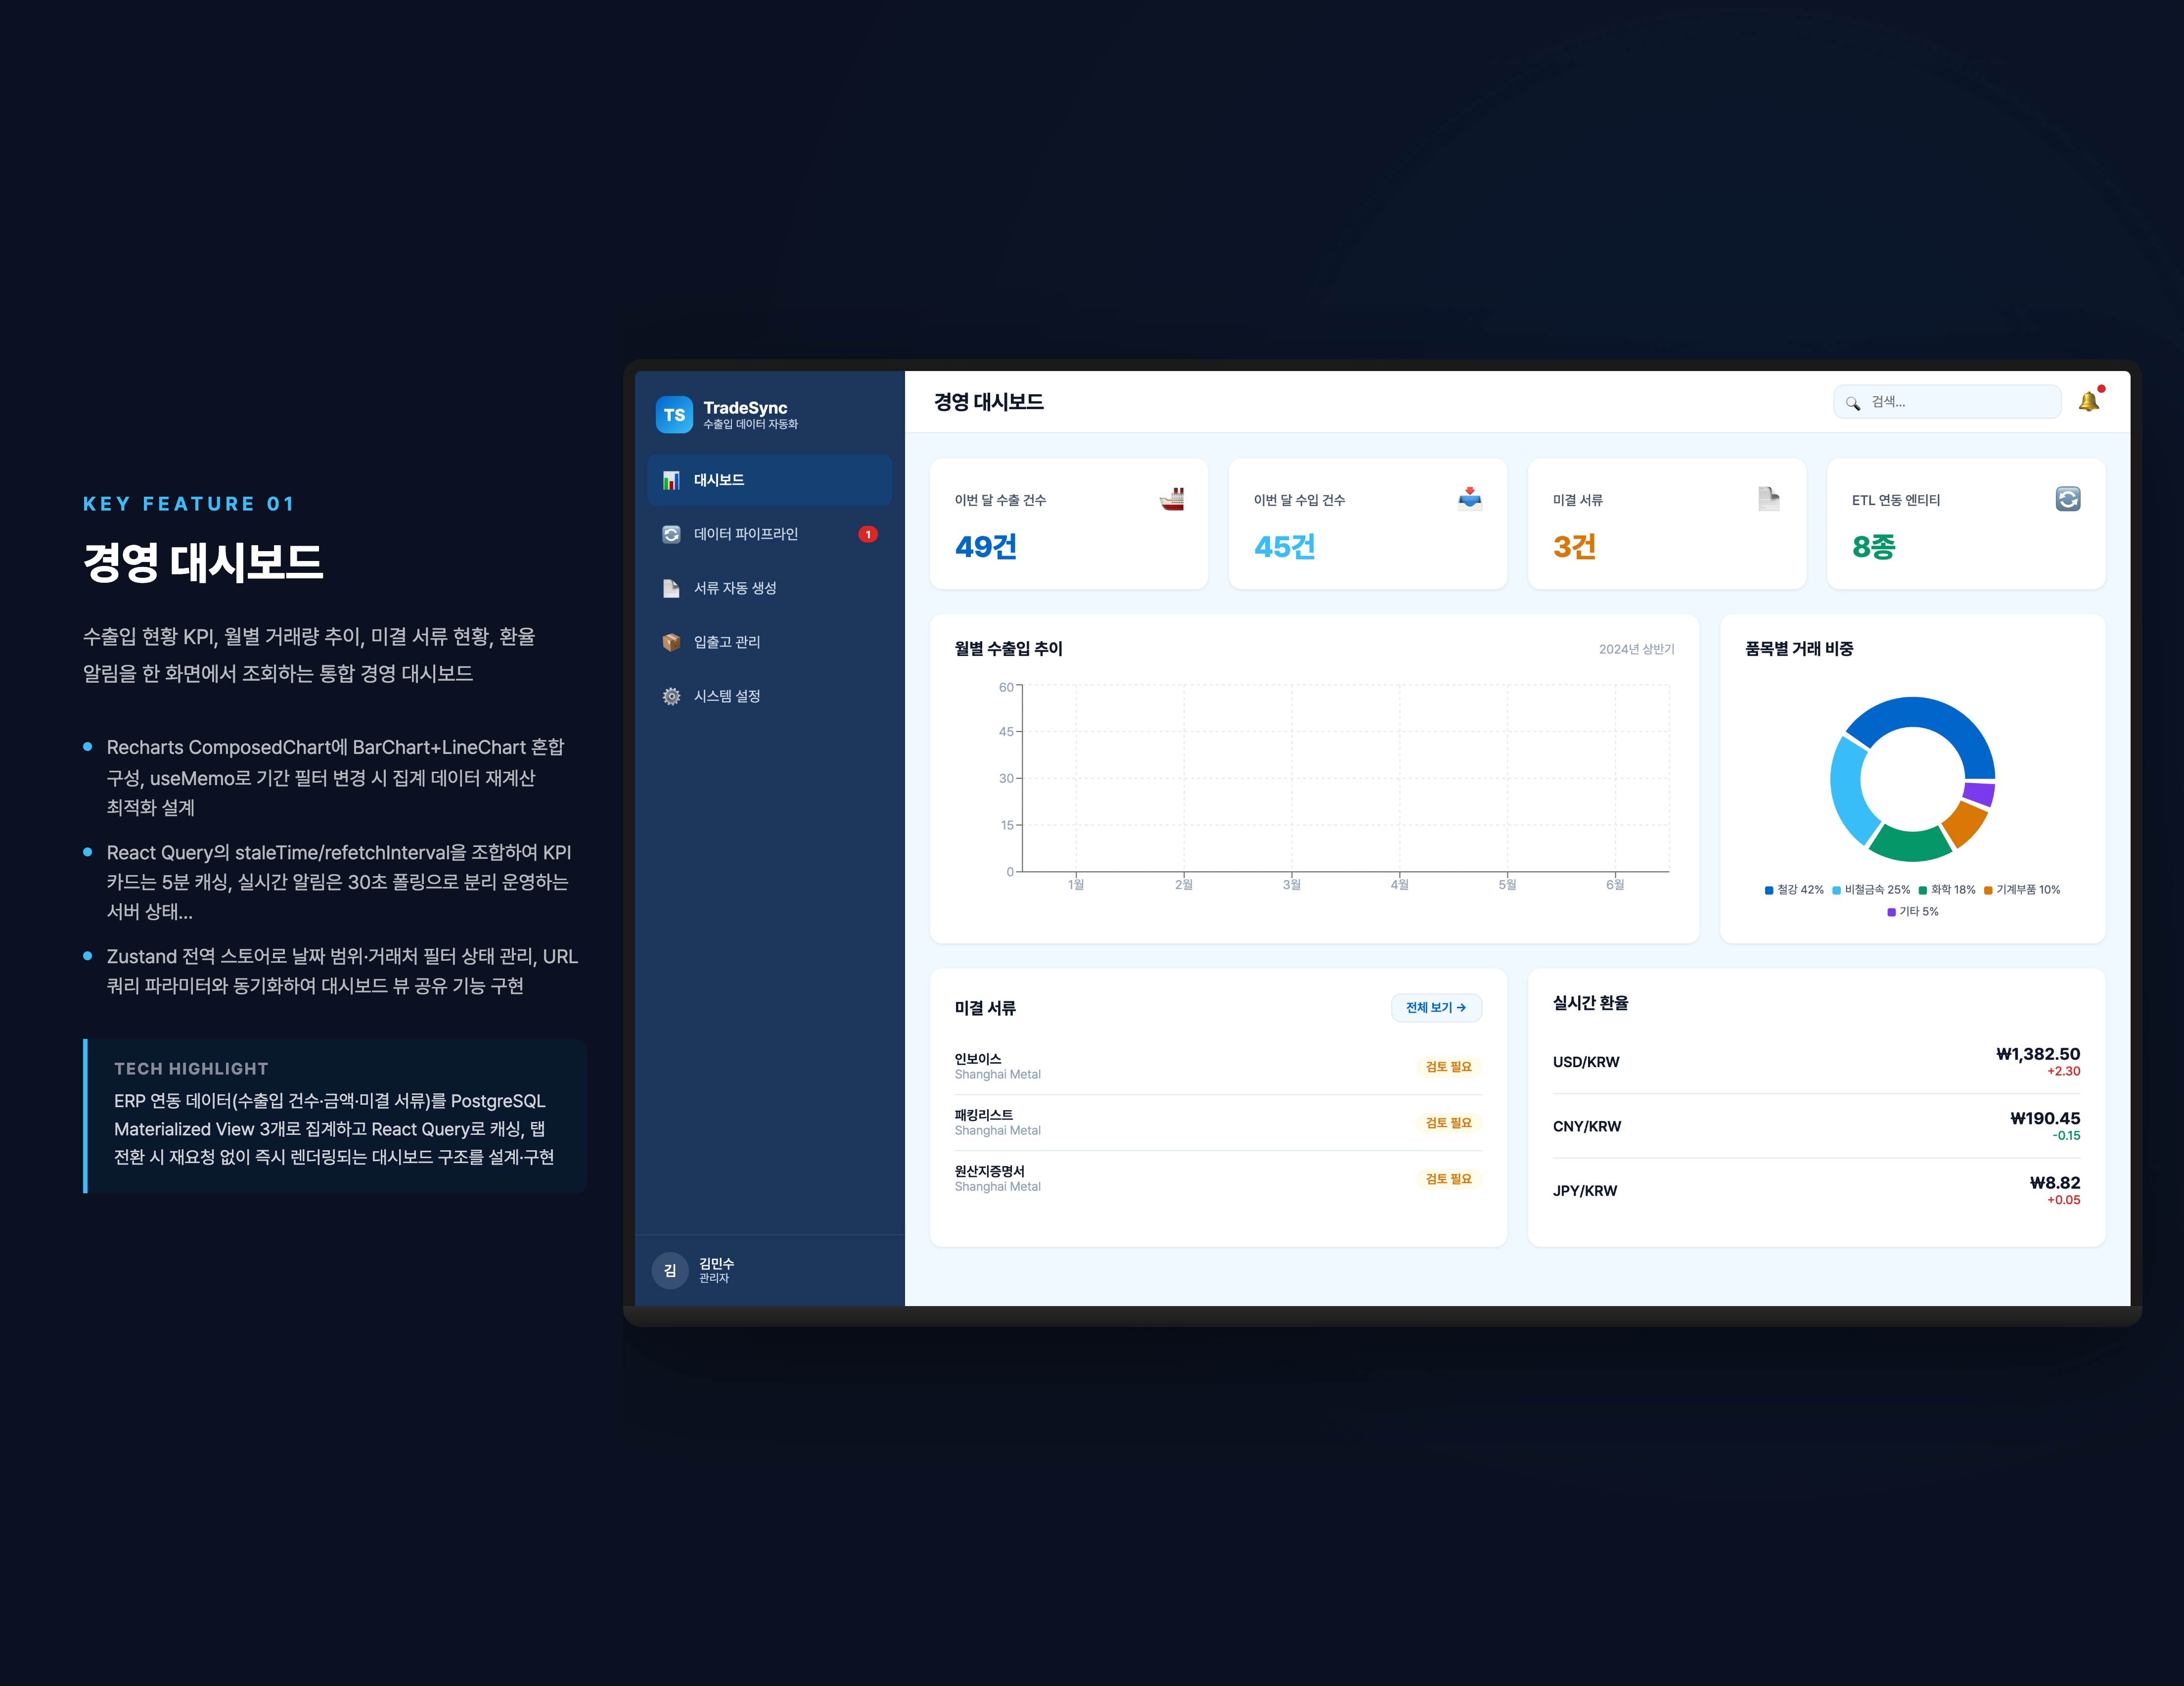Click 검토 필요 badge on 인보이스 row
2184x1686 pixels.
1448,1067
